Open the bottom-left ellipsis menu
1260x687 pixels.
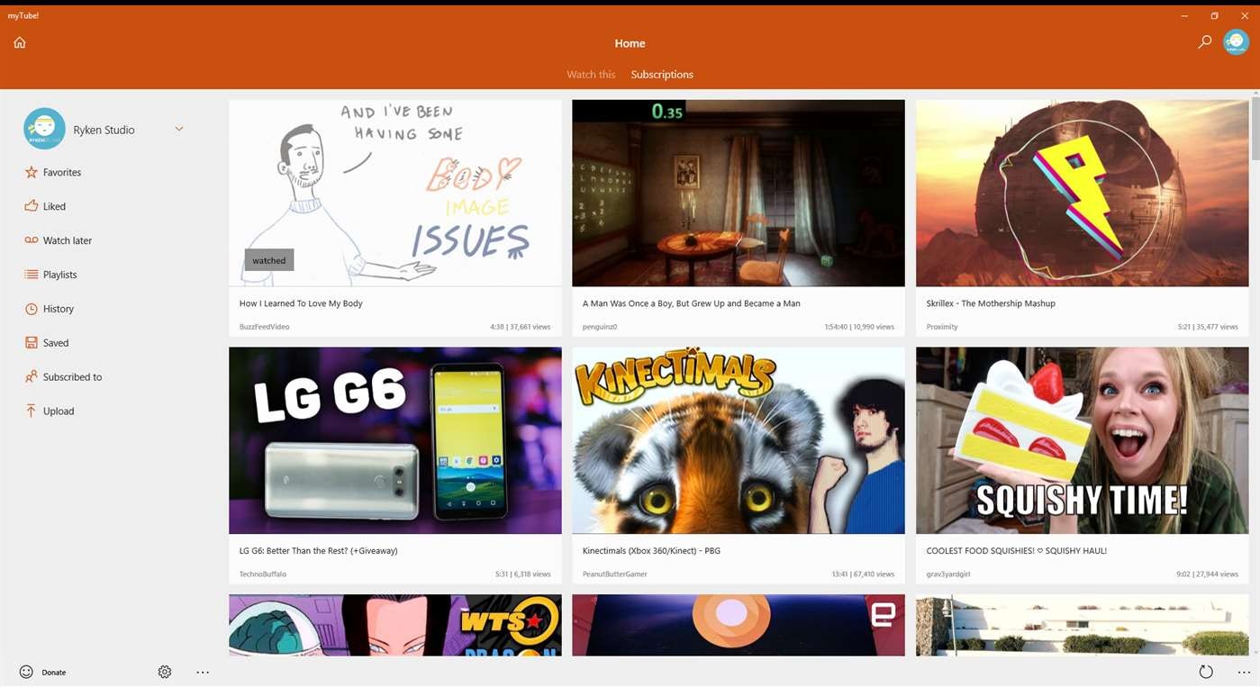coord(203,672)
